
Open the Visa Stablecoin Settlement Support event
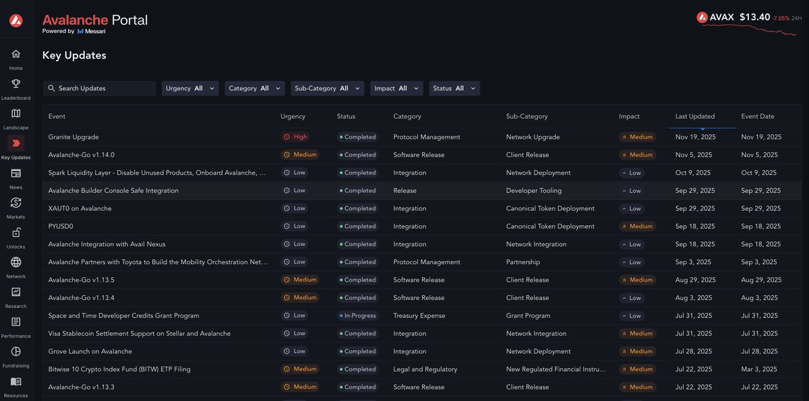(x=140, y=334)
